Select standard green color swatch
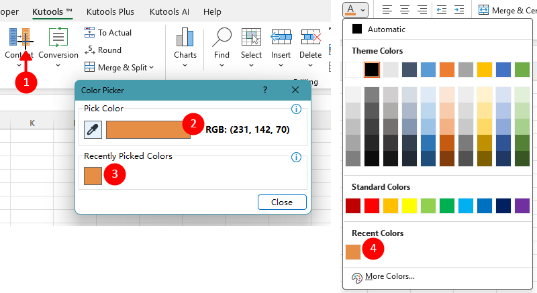The image size is (537, 293). click(x=447, y=206)
